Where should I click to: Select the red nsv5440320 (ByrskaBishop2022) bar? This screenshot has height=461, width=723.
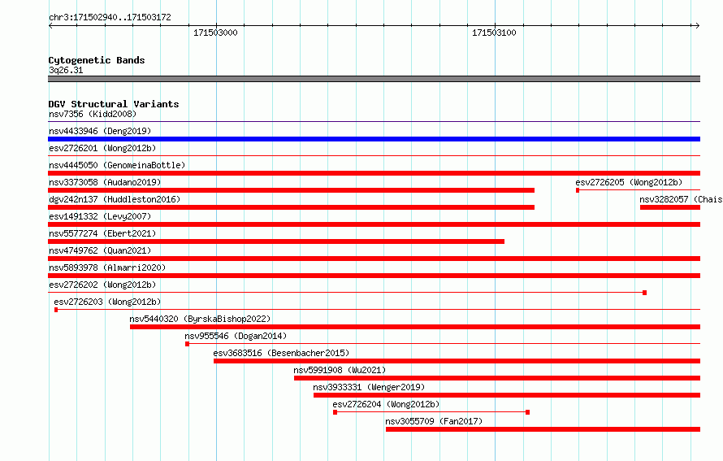pos(415,327)
